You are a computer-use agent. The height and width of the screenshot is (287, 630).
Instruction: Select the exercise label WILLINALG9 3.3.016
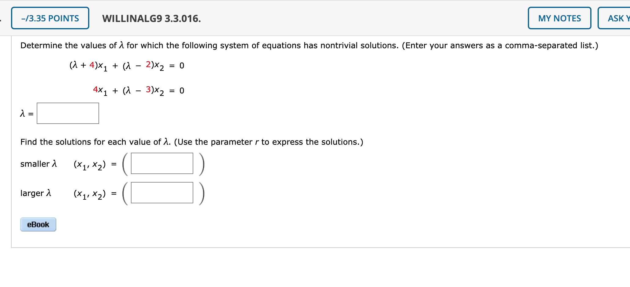click(151, 19)
